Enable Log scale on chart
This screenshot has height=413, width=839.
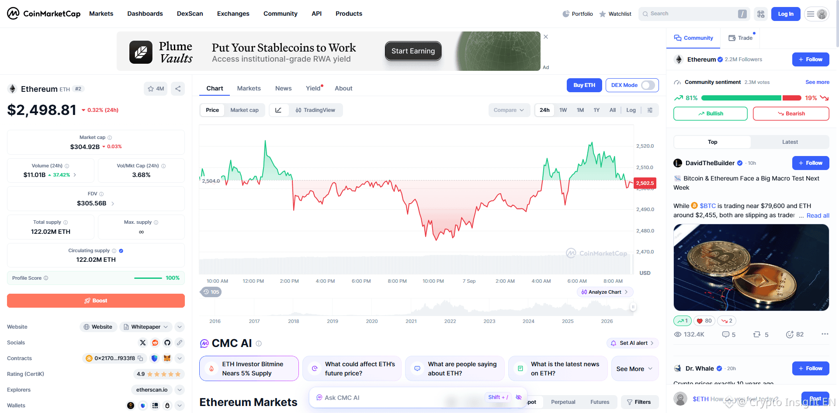631,110
